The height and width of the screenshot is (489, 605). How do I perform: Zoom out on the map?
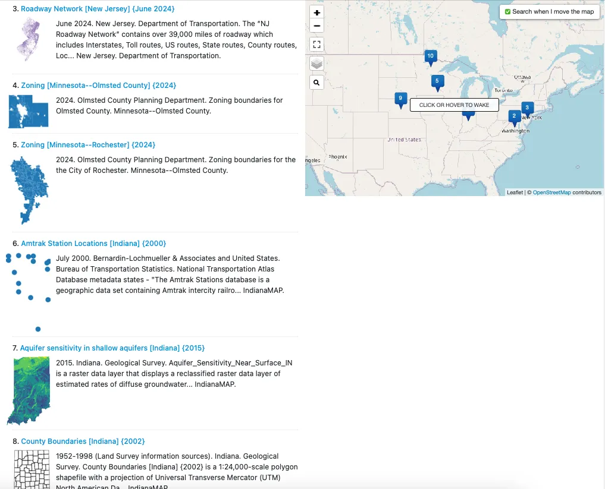(x=317, y=26)
